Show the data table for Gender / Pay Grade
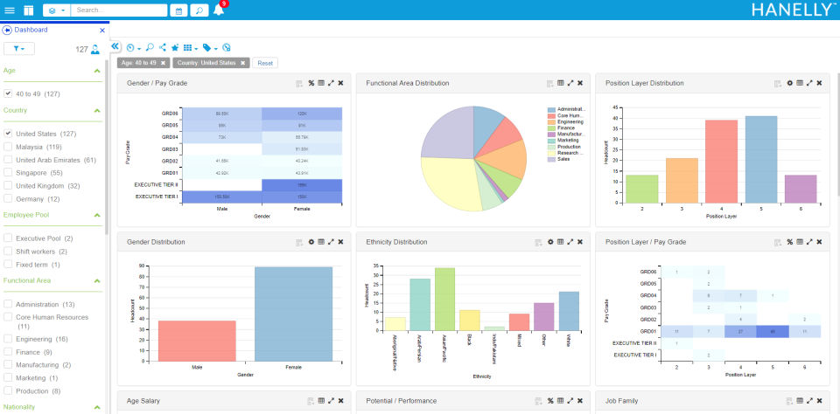The height and width of the screenshot is (414, 840). point(321,83)
